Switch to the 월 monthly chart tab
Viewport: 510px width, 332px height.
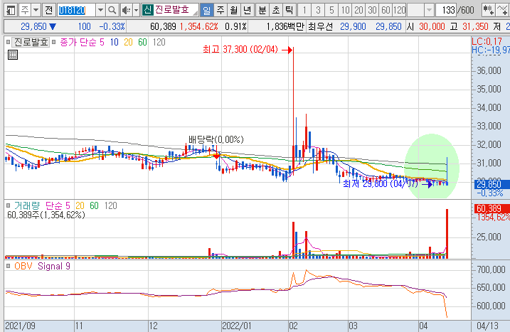234,10
